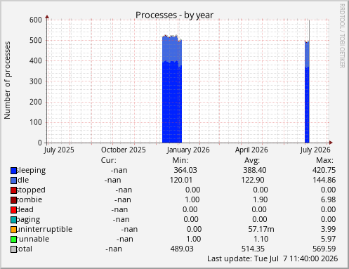Click the 600 y-axis tick label
This screenshot has height=269, width=349.
coord(36,20)
